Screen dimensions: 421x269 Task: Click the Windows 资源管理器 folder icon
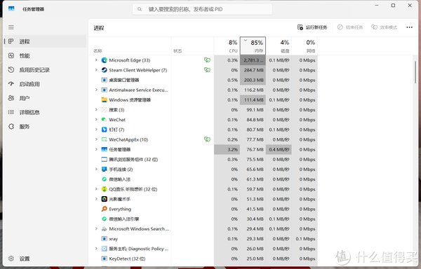pos(104,100)
